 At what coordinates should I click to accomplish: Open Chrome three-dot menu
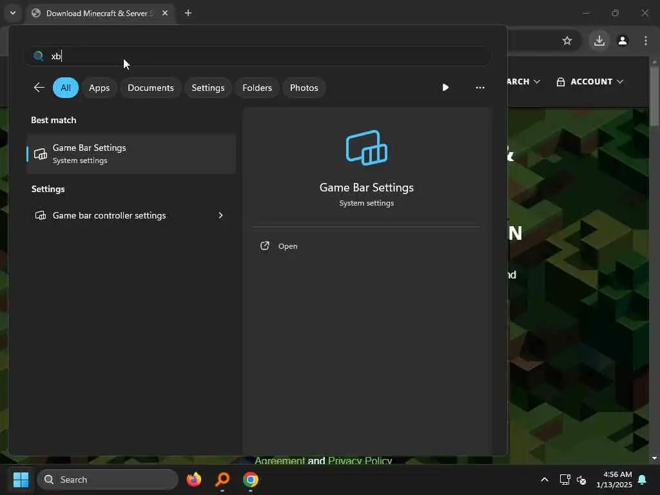646,41
